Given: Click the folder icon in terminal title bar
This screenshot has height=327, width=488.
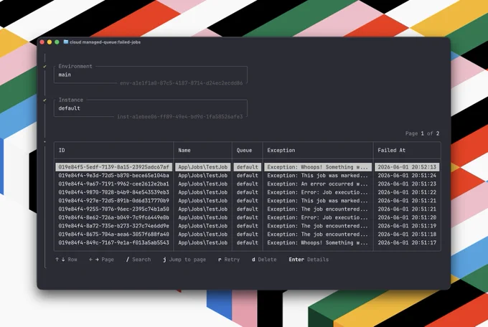Looking at the screenshot, I should (66, 42).
